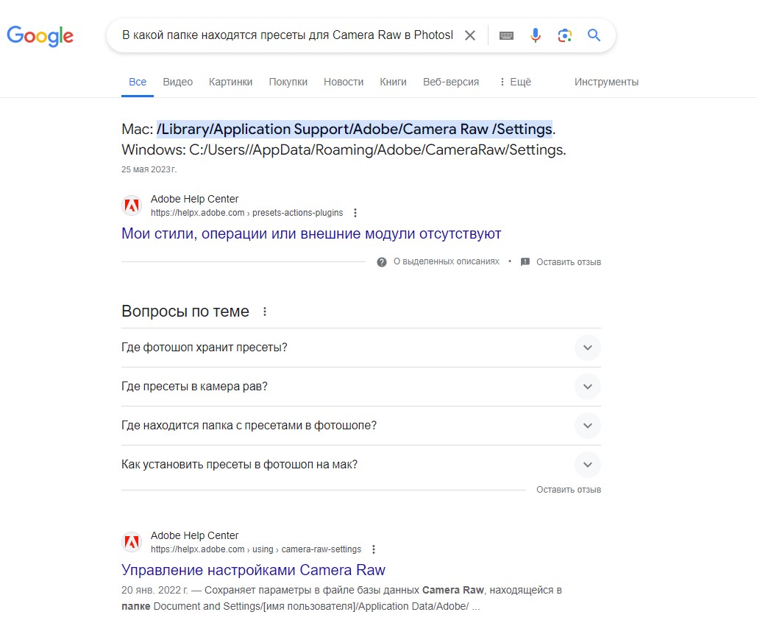Screen dimensions: 757x637
Task: Click Adobe favicon of camera-raw-settings result
Action: click(132, 542)
